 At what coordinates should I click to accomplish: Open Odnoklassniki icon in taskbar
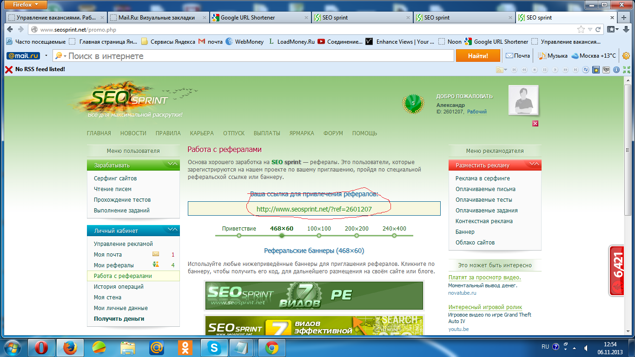coord(185,348)
